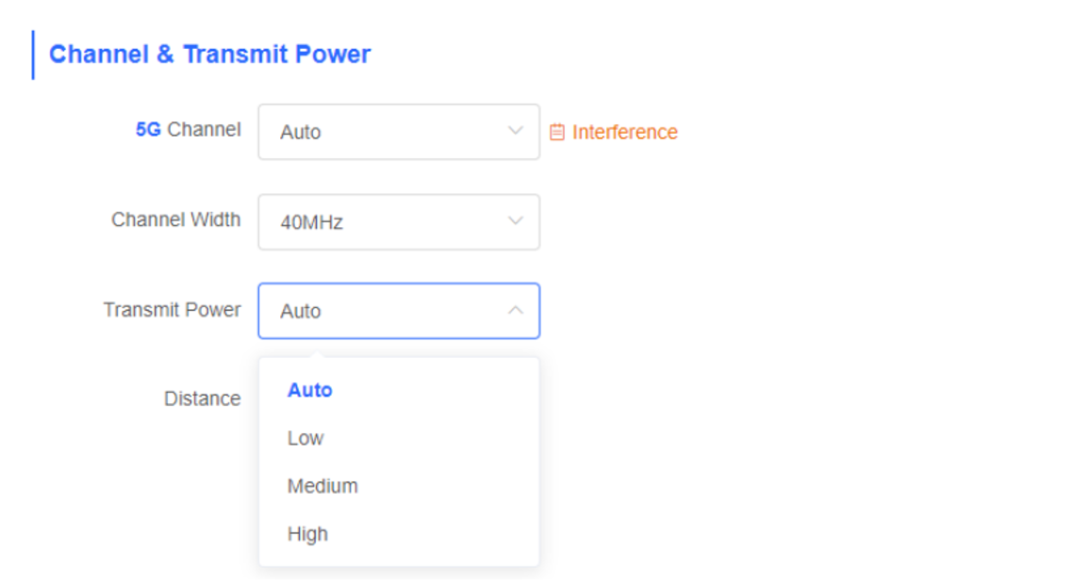This screenshot has height=585, width=1073.
Task: Click the 40MHz value text
Action: click(x=311, y=223)
